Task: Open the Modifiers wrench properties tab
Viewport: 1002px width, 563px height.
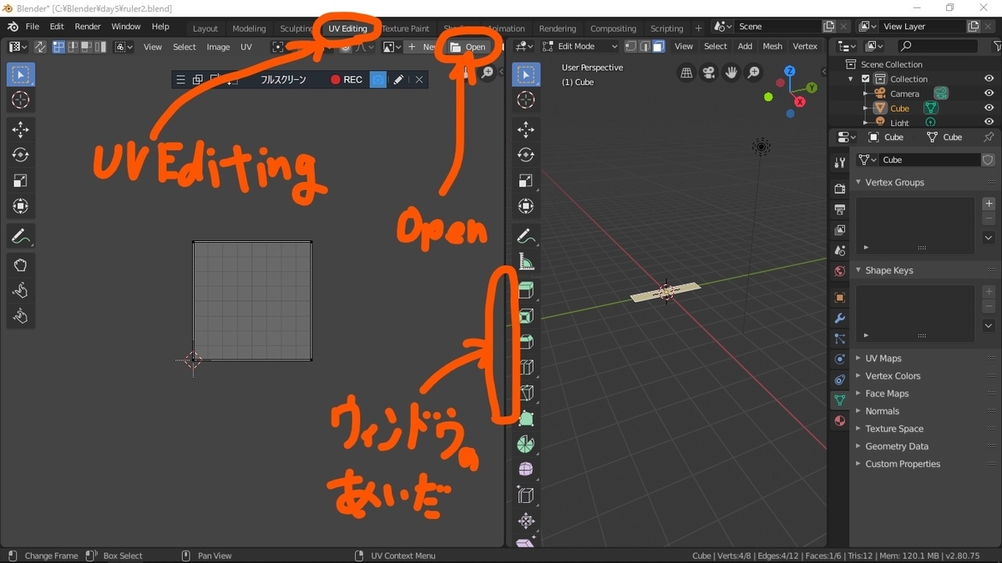Action: pyautogui.click(x=840, y=318)
